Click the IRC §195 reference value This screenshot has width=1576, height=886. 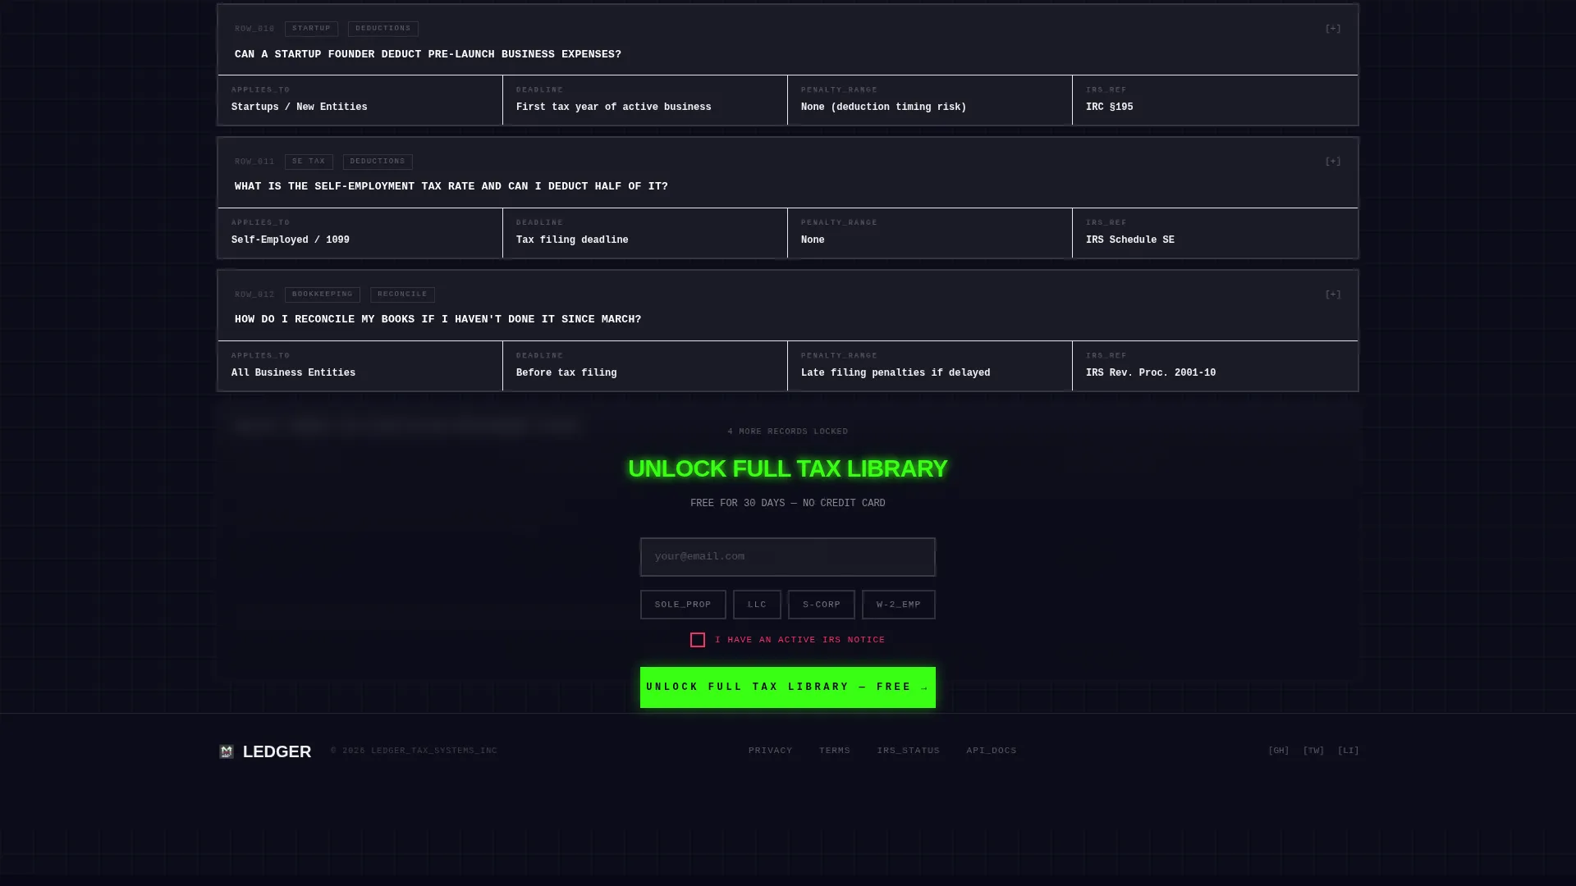click(1109, 107)
